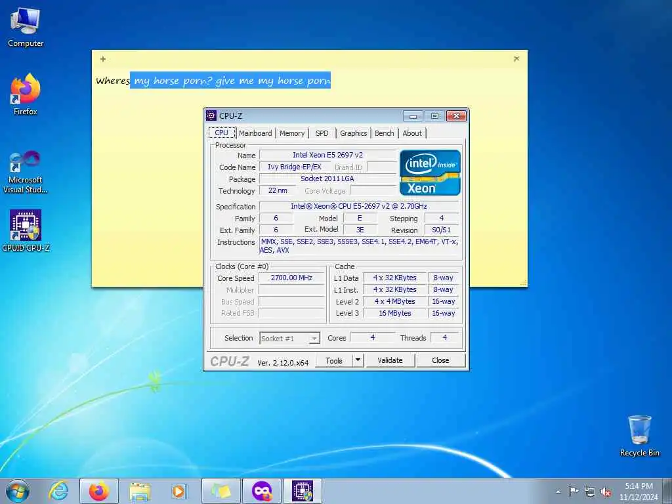The width and height of the screenshot is (672, 504).
Task: Click the empty Multiplier field
Action: (x=292, y=289)
